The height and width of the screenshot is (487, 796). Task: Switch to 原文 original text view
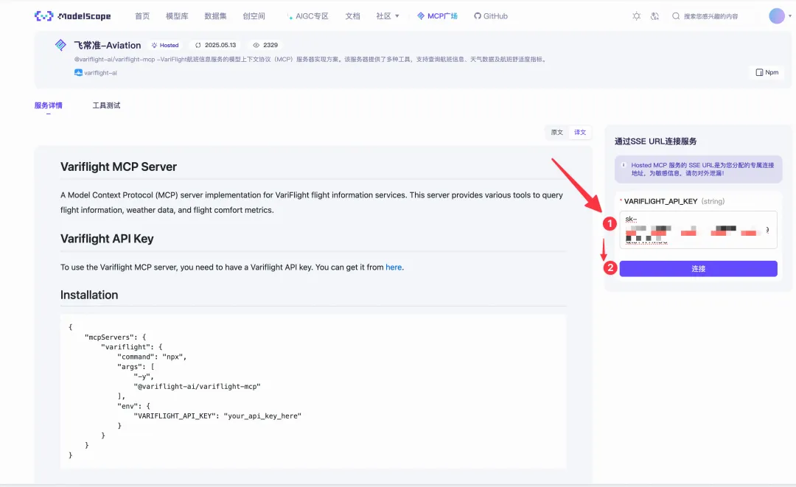[x=557, y=133]
